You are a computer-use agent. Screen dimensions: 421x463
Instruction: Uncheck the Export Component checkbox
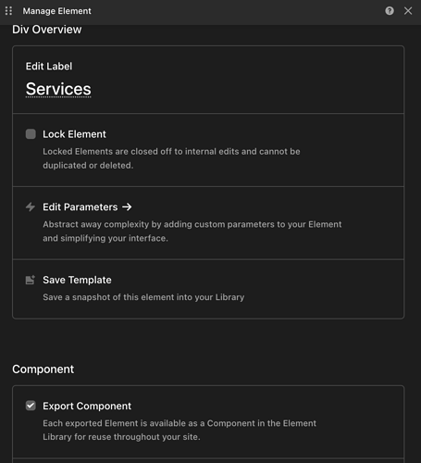coord(31,406)
